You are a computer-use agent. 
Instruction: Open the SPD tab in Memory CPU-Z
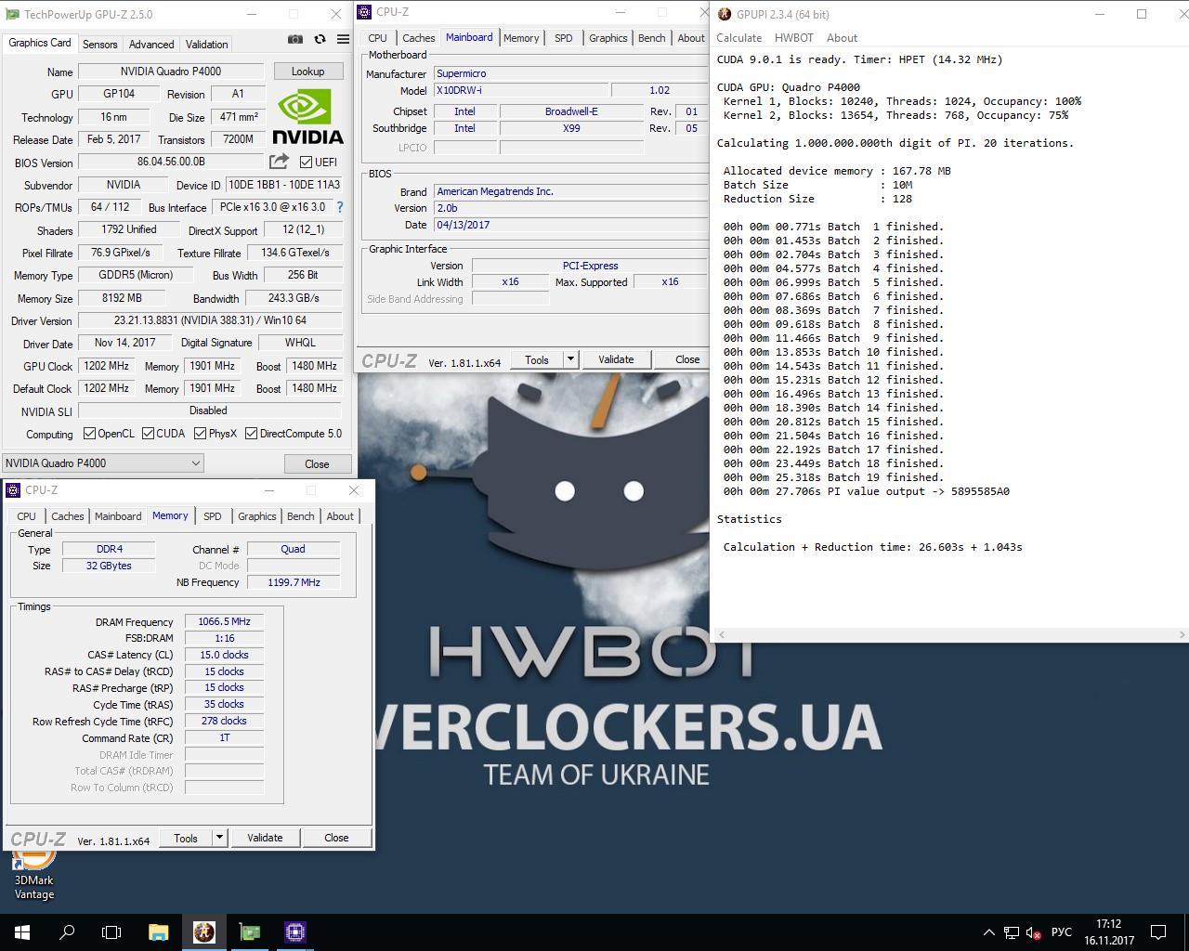(213, 516)
